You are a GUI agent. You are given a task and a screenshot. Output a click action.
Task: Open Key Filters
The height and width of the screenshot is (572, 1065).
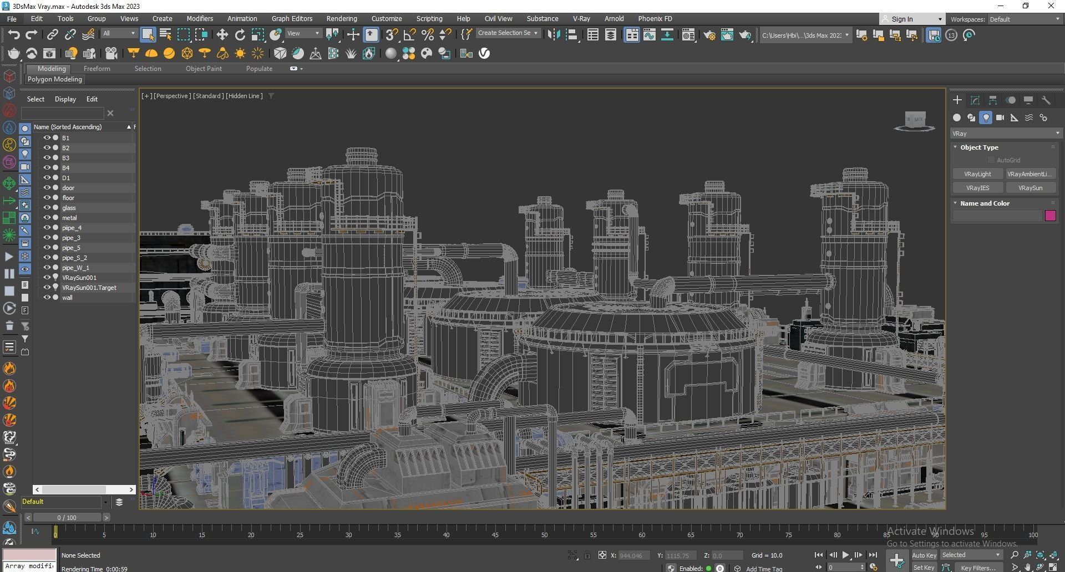978,568
